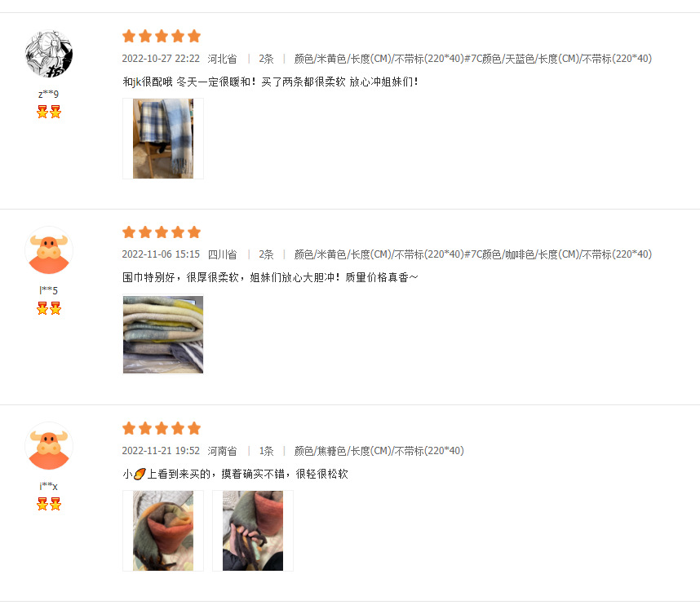Click the five-star rating of i**x's review
700x605 pixels.
pyautogui.click(x=162, y=428)
